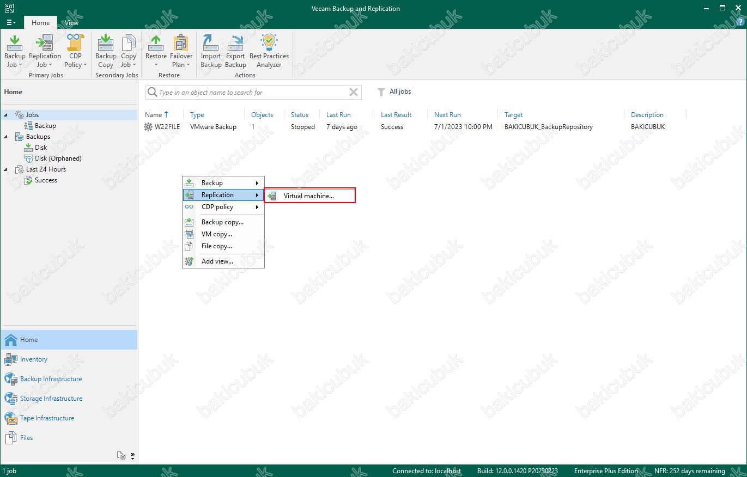Open the Backup Infrastructure view
This screenshot has height=477, width=747.
click(69, 379)
